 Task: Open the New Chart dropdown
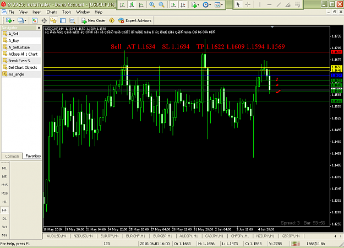point(10,20)
